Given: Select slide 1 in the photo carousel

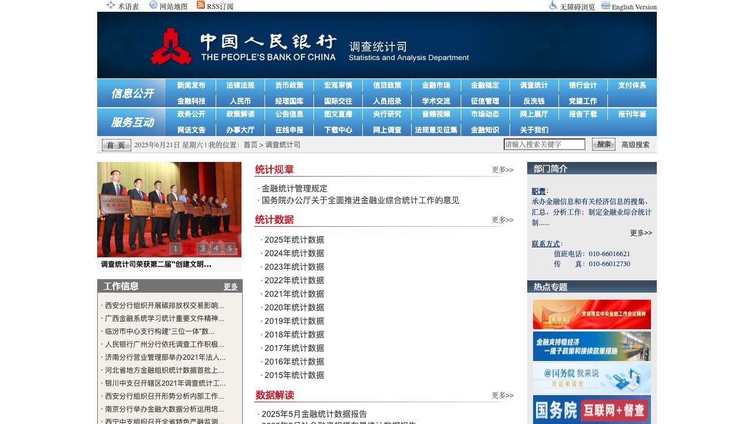Looking at the screenshot, I should 176,249.
